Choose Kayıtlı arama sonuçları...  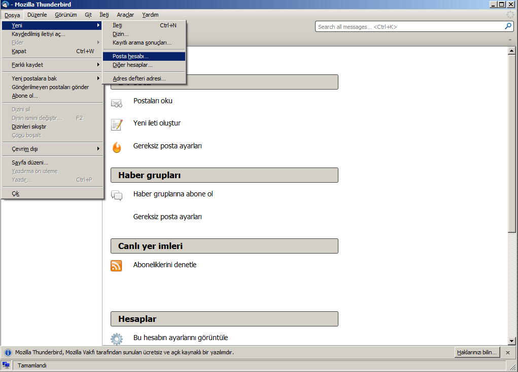coord(144,43)
